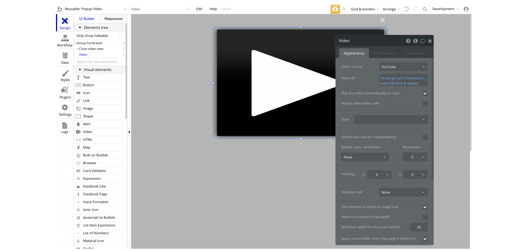Click the search magnifier in top bar
528x251 pixels.
point(425,9)
